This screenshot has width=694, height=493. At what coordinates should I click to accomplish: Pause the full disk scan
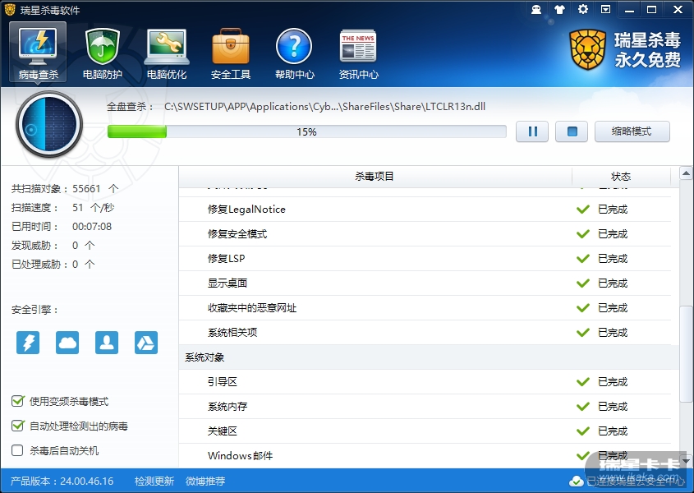pyautogui.click(x=532, y=131)
